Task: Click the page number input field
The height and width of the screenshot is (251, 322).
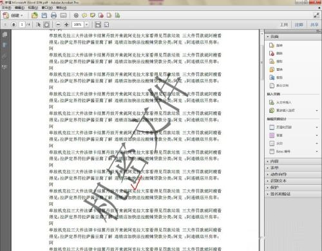Action: point(22,24)
